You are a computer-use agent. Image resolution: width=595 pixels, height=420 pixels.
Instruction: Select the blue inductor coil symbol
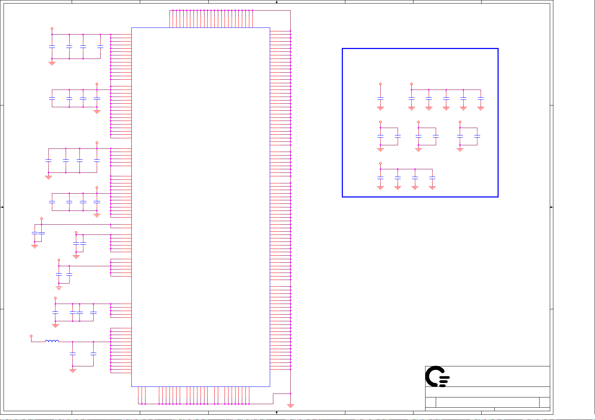coord(52,341)
